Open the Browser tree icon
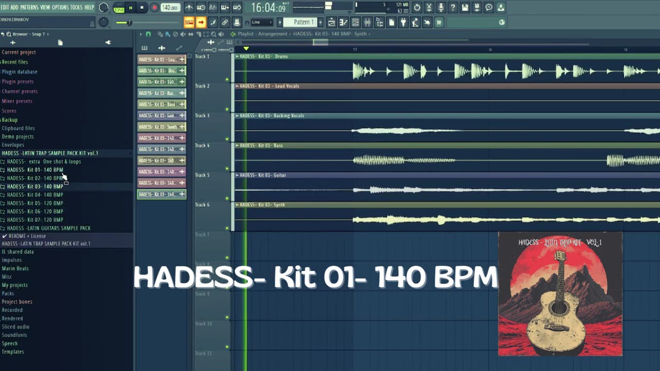The image size is (660, 371). click(x=379, y=22)
